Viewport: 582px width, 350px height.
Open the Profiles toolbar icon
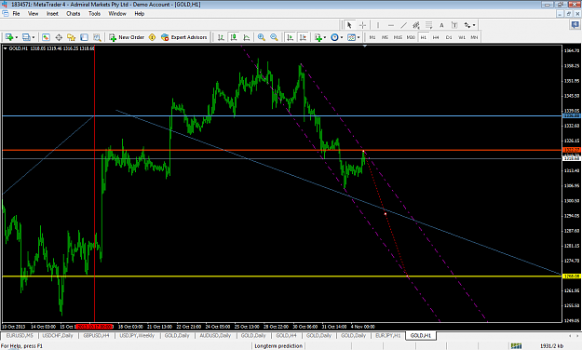pyautogui.click(x=26, y=37)
